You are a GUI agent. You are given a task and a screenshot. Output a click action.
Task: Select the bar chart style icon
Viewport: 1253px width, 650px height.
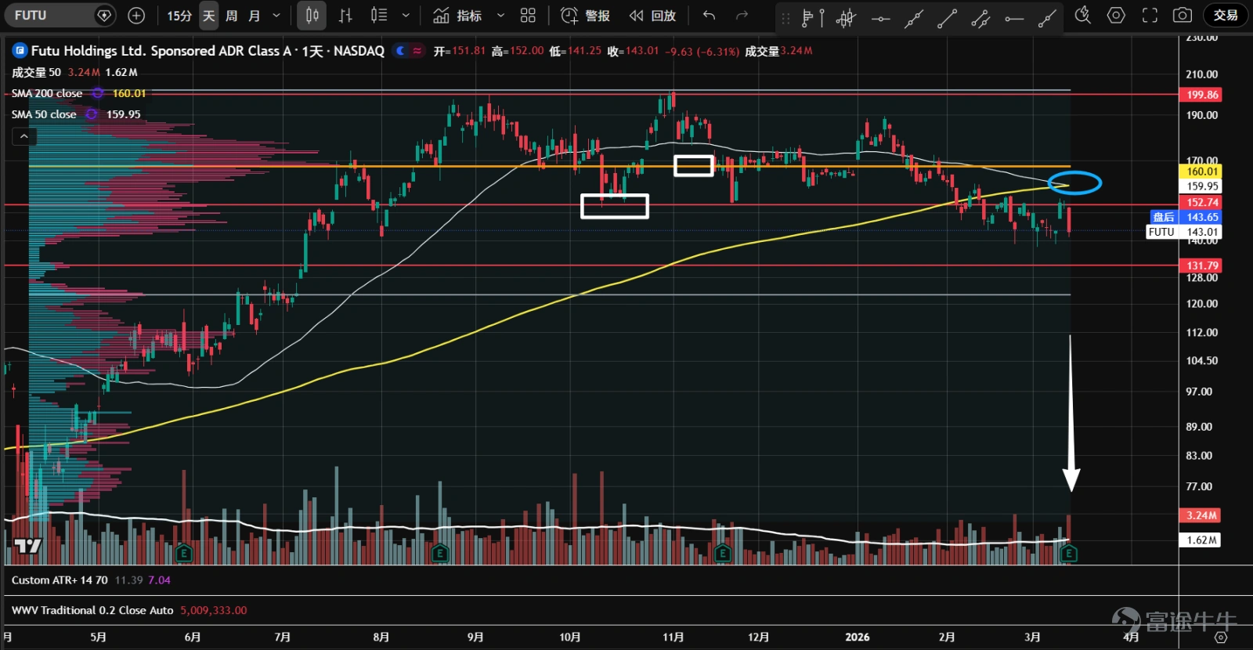pos(345,15)
